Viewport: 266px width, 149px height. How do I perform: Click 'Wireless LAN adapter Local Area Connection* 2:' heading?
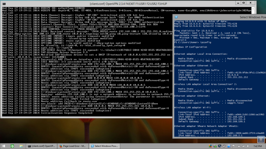pyautogui.click(x=206, y=84)
